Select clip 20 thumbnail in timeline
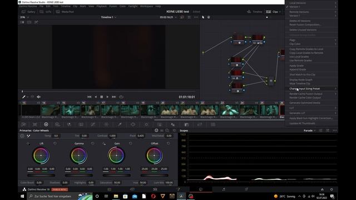Image resolution: width=356 pixels, height=200 pixels. (x=170, y=110)
